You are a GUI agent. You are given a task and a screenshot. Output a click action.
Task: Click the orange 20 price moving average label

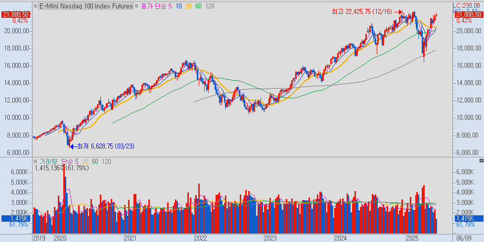[x=188, y=6]
